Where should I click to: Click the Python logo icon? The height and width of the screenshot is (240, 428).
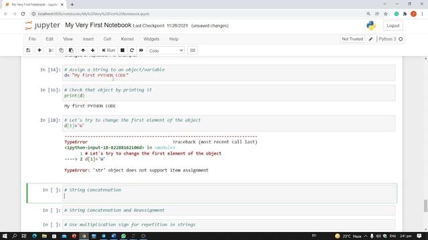[x=370, y=25]
